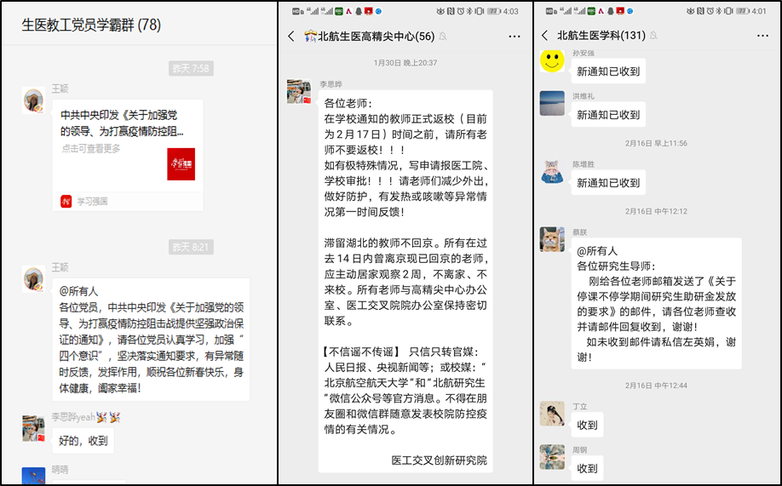Click the red 学习强国 thumbnail in article card
This screenshot has height=486, width=782.
coord(181,164)
